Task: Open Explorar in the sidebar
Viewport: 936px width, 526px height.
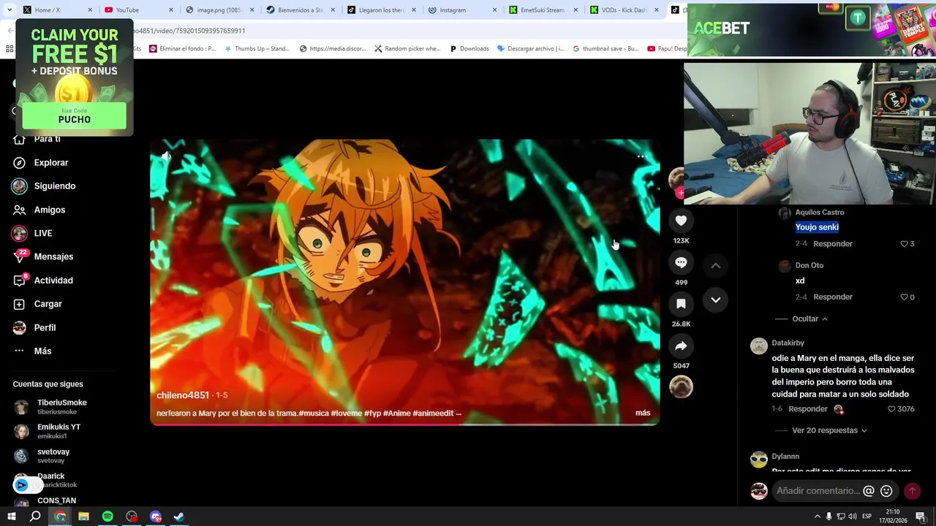Action: coord(51,163)
